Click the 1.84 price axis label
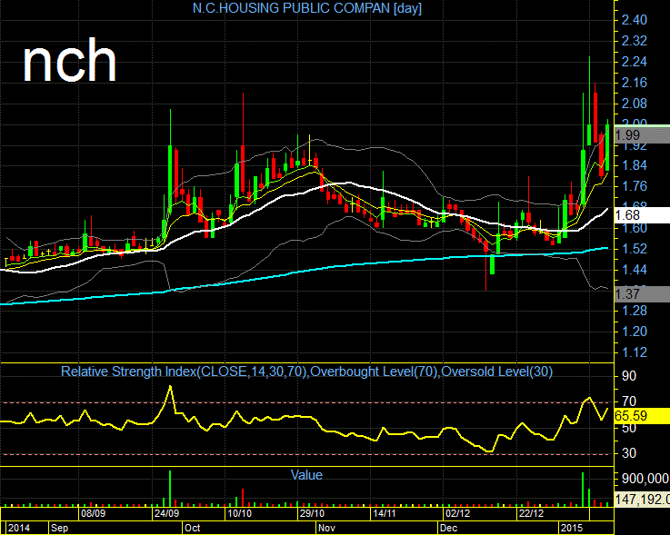The height and width of the screenshot is (535, 670). click(x=635, y=165)
